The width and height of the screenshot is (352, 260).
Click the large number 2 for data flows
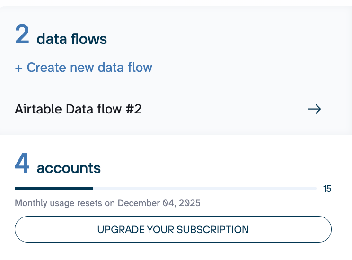[22, 35]
